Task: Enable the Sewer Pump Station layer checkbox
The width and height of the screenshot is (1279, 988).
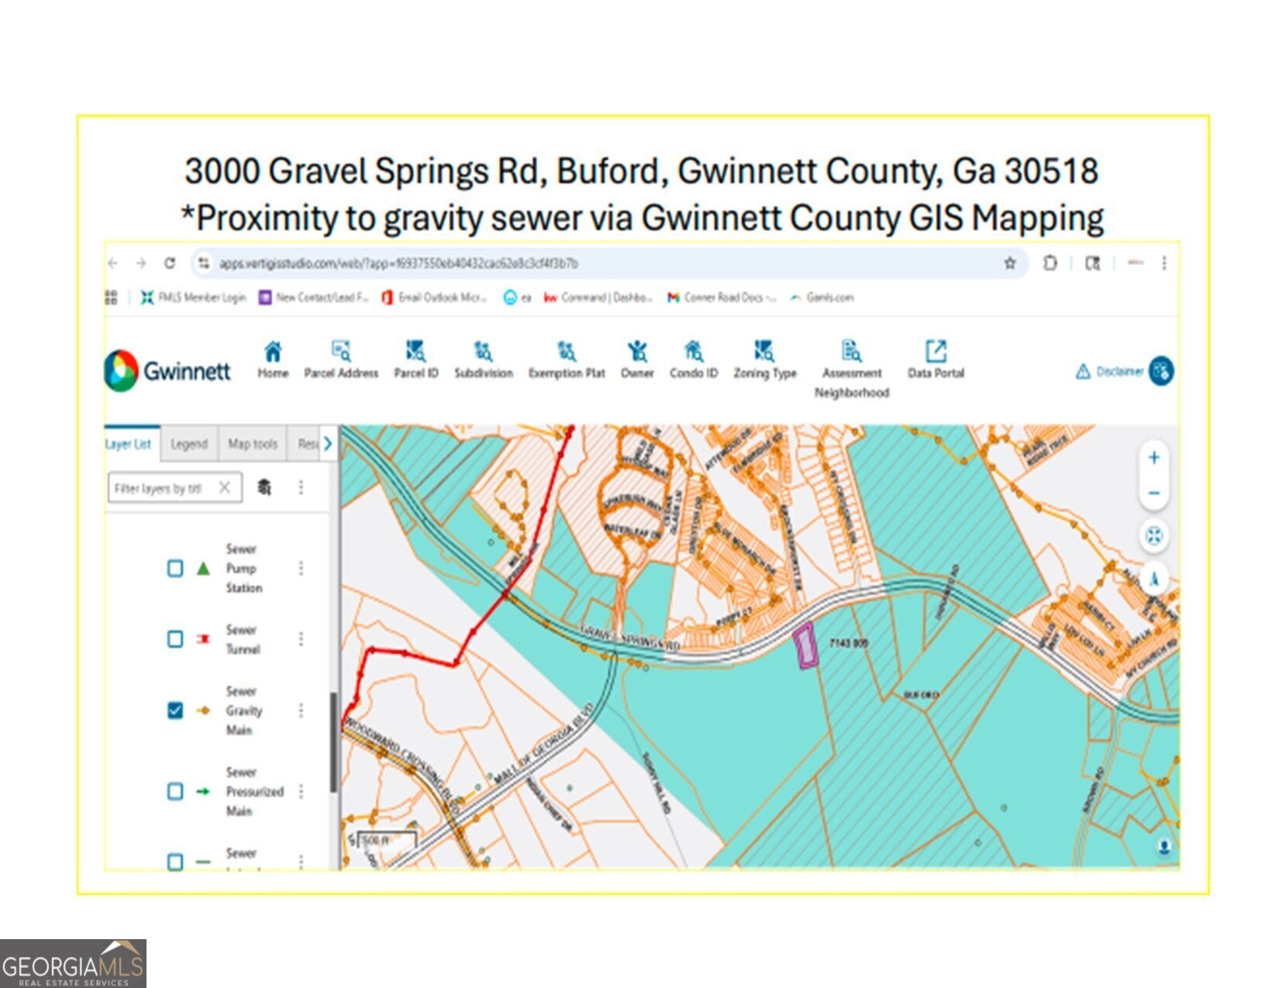Action: tap(176, 569)
